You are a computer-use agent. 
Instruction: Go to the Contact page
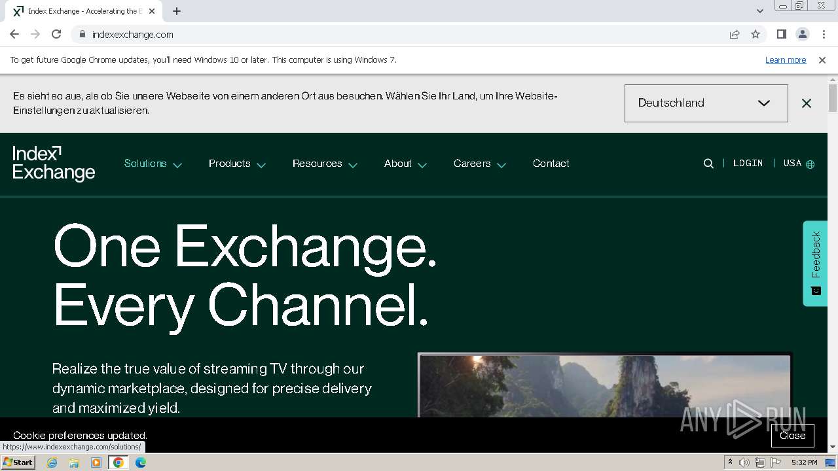pyautogui.click(x=551, y=164)
